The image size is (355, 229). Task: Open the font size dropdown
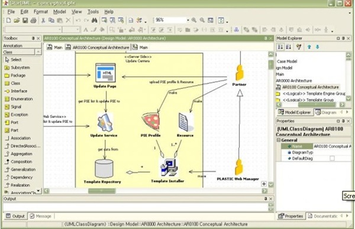(78, 30)
